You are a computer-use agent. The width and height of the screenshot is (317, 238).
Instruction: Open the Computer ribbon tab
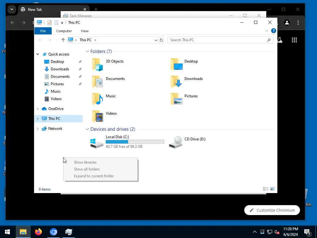click(64, 31)
